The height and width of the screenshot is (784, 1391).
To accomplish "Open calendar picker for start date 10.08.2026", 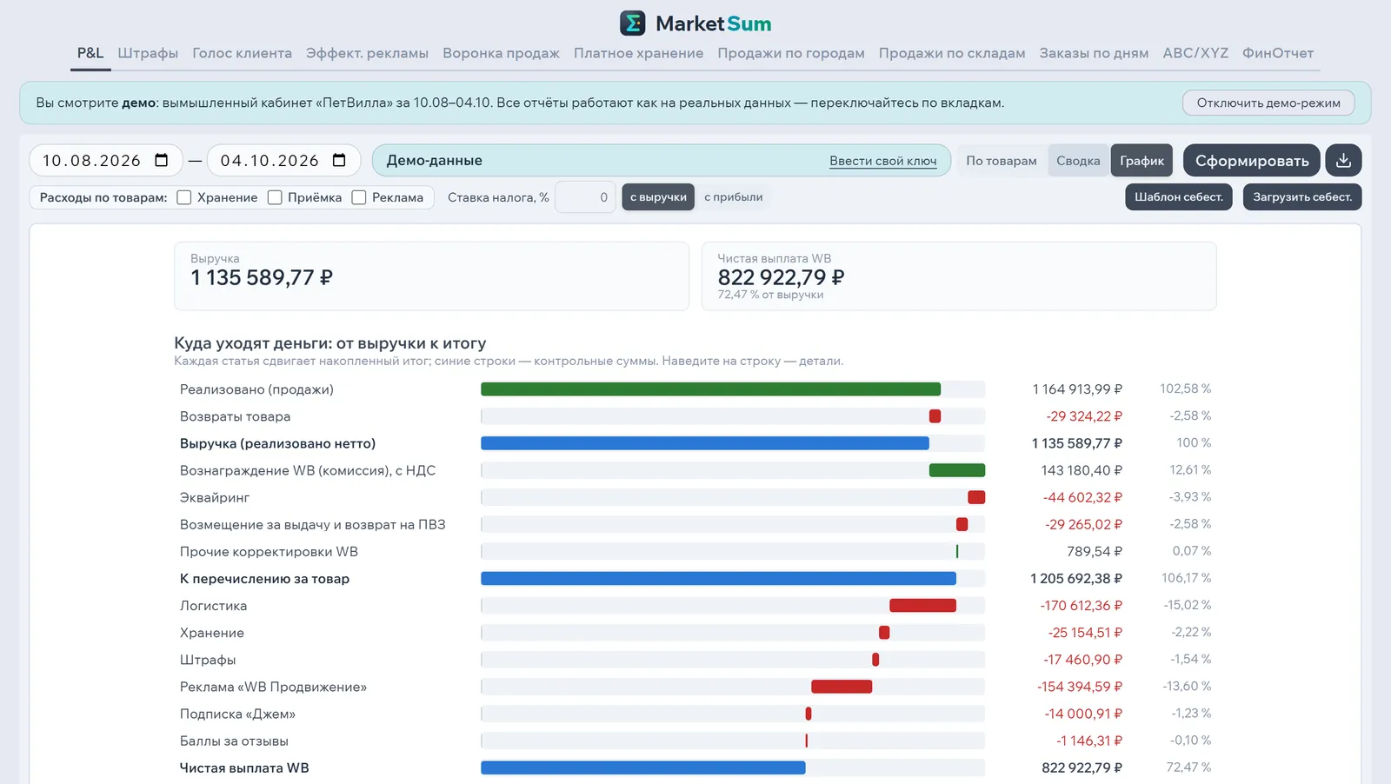I will click(x=162, y=161).
